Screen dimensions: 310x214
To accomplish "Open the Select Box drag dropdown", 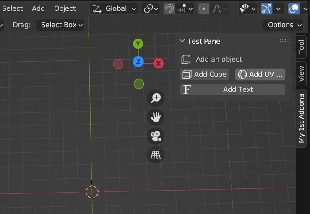I will tap(60, 25).
